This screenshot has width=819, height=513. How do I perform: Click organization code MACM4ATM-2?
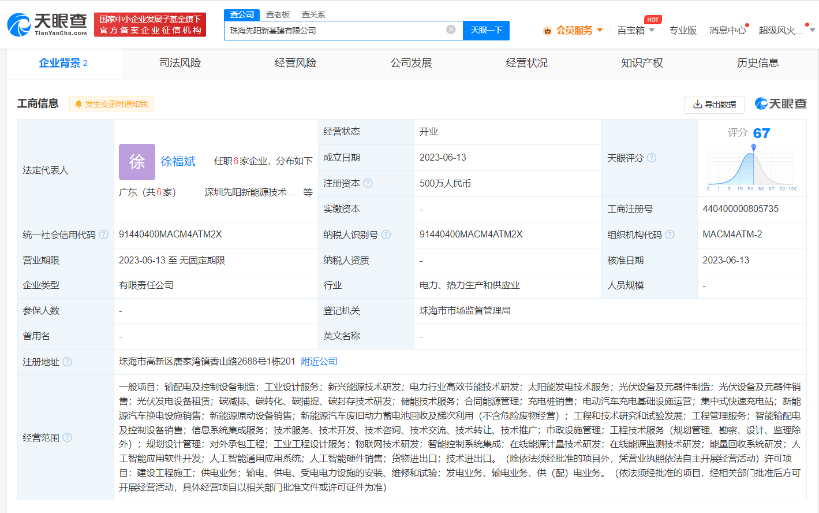click(732, 235)
